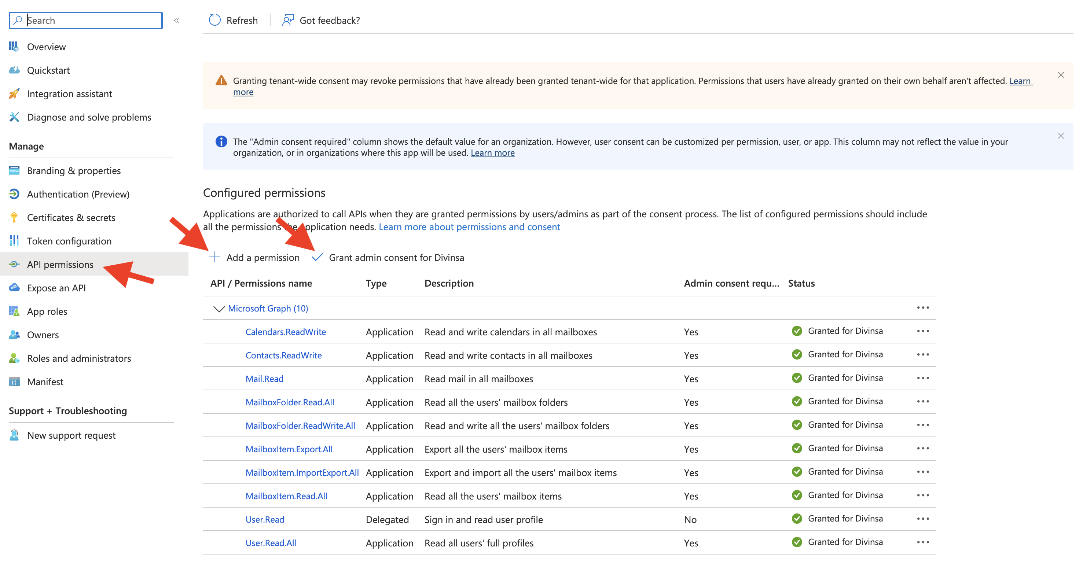Click the Got feedback person icon
The width and height of the screenshot is (1083, 571).
click(288, 20)
